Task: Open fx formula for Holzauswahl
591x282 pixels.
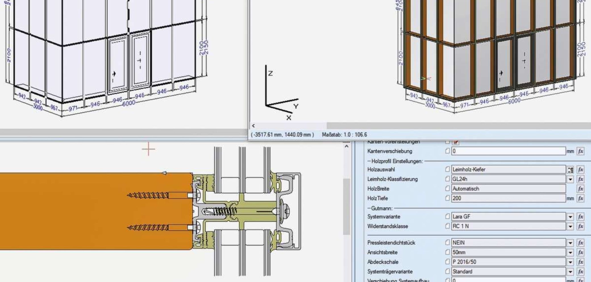Action: point(580,170)
